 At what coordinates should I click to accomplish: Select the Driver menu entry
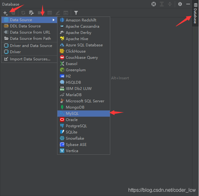click(x=29, y=52)
